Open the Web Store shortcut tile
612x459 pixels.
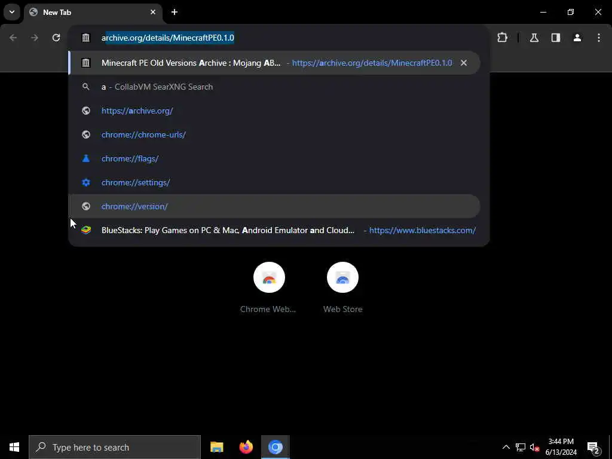pos(342,287)
